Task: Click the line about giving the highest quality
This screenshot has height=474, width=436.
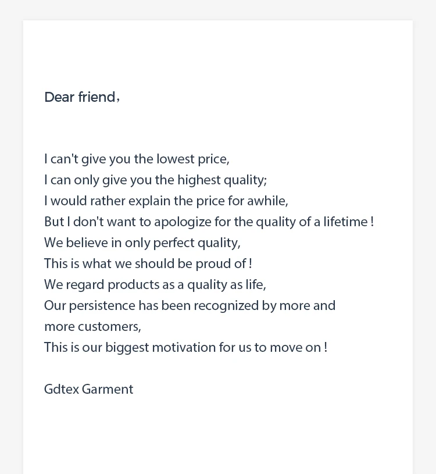Action: 155,180
